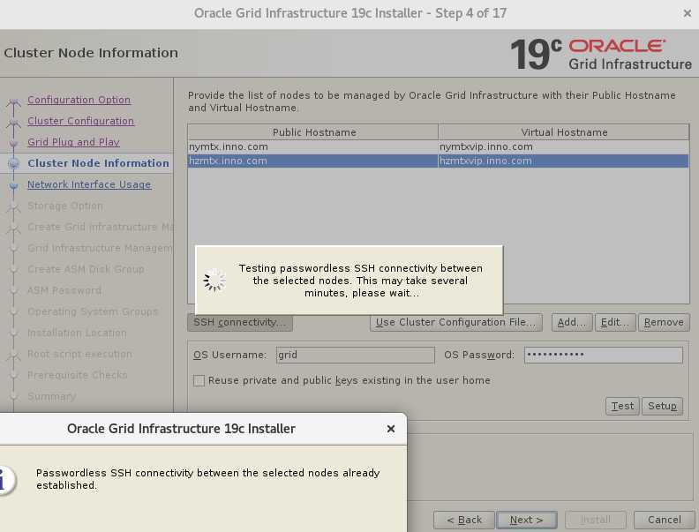Screen dimensions: 699x532
Task: Open the Grid Plug and Play step
Action: [x=73, y=142]
